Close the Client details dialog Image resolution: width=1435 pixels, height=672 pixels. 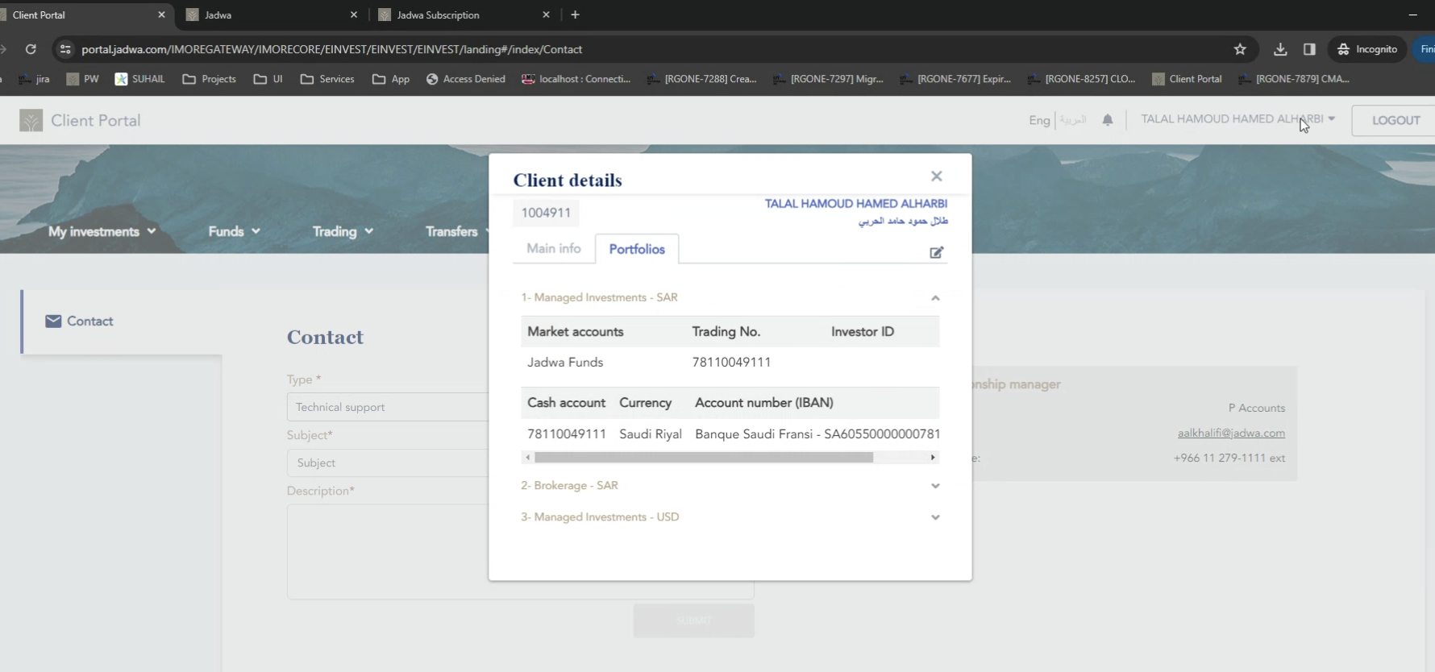[936, 176]
